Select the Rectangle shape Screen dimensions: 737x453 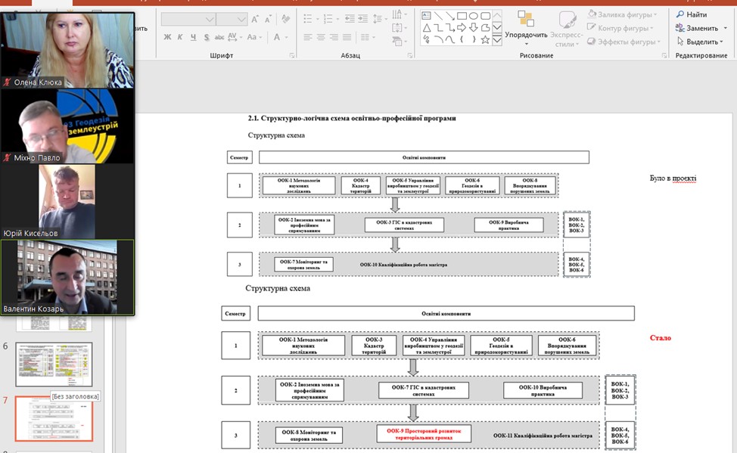(462, 16)
